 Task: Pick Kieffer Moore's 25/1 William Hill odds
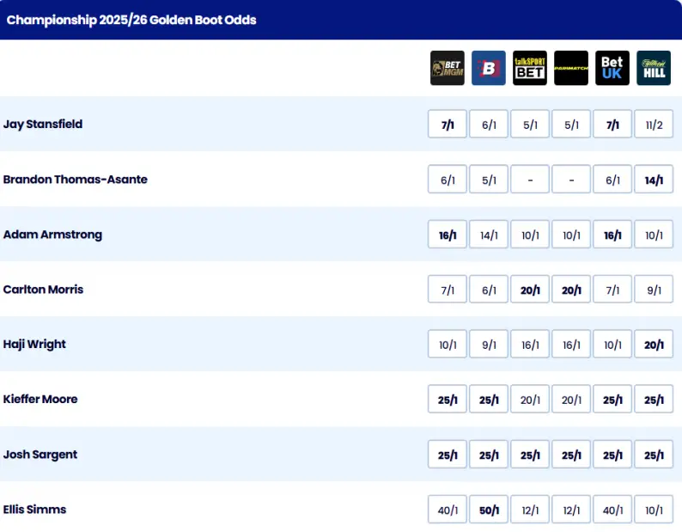(x=654, y=400)
